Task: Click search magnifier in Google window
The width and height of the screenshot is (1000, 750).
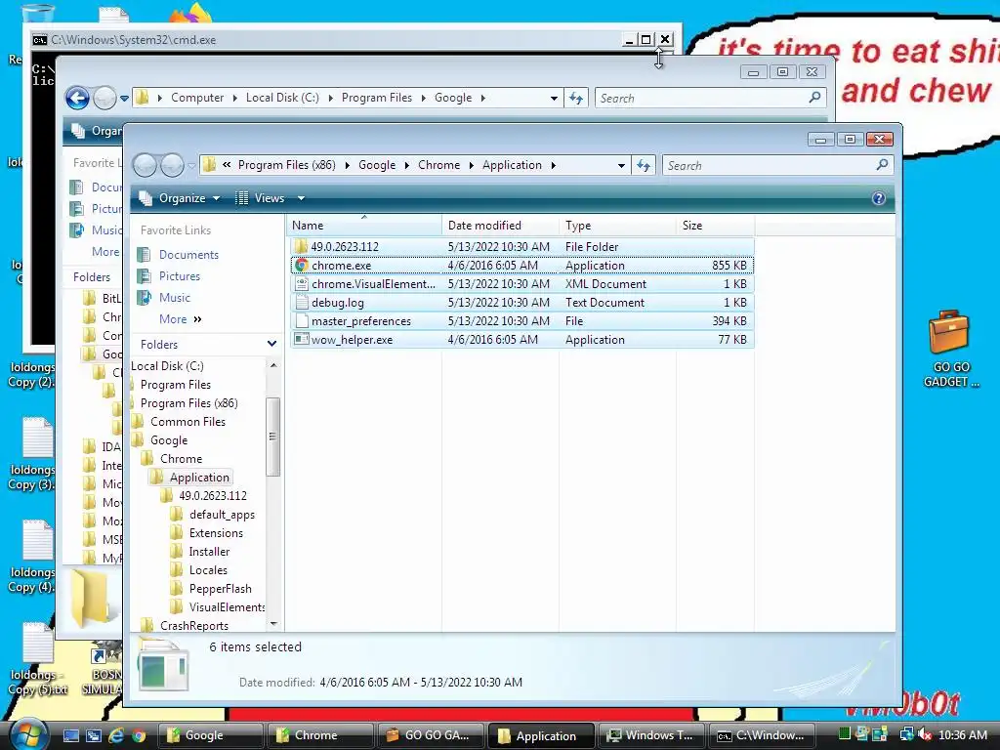Action: coord(814,98)
